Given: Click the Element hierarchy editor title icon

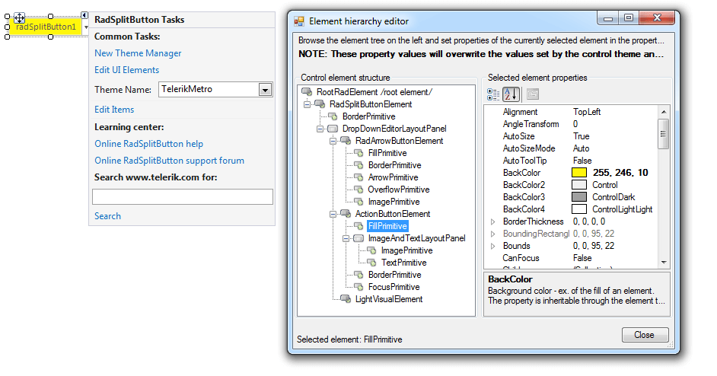Looking at the screenshot, I should coord(299,21).
